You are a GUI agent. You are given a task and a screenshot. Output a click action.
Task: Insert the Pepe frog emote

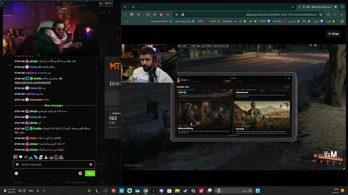[x=51, y=157]
